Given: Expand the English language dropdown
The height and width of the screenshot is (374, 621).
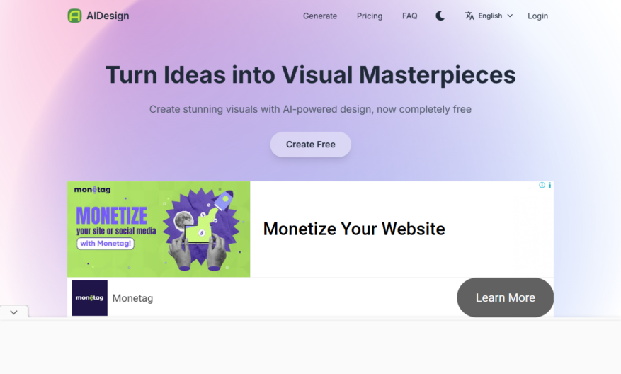Looking at the screenshot, I should [x=495, y=16].
